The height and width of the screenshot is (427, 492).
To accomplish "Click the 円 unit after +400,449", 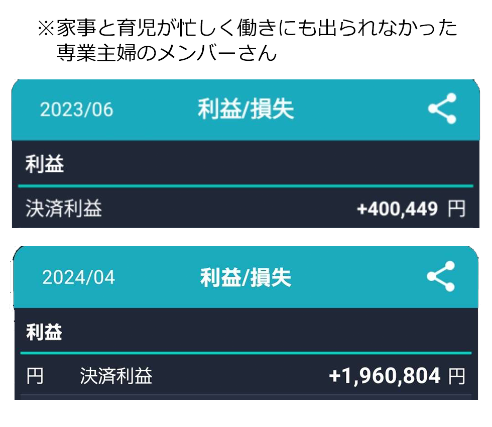I will (456, 209).
